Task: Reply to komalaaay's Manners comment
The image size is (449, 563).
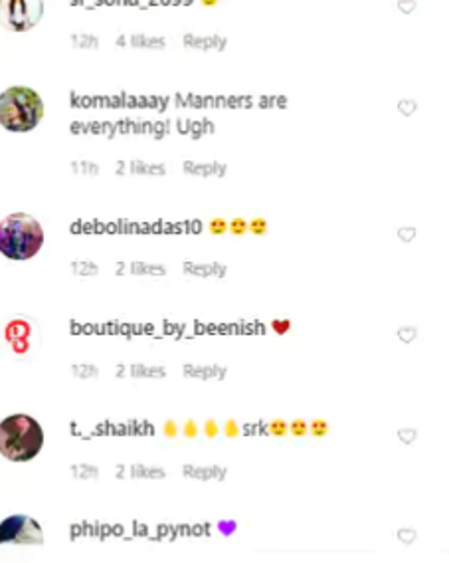Action: click(x=205, y=169)
